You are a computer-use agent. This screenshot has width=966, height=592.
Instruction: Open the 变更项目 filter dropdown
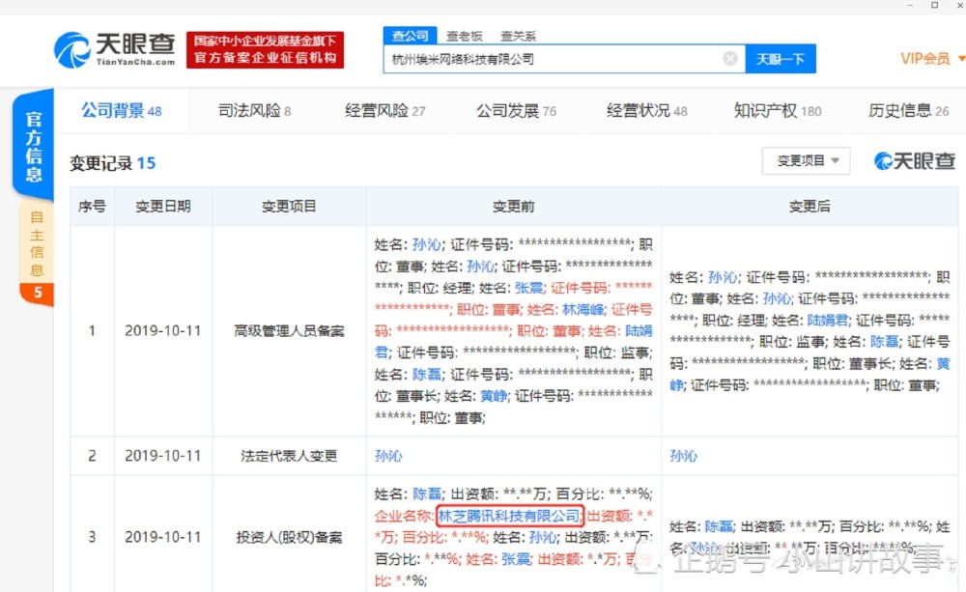pyautogui.click(x=806, y=161)
